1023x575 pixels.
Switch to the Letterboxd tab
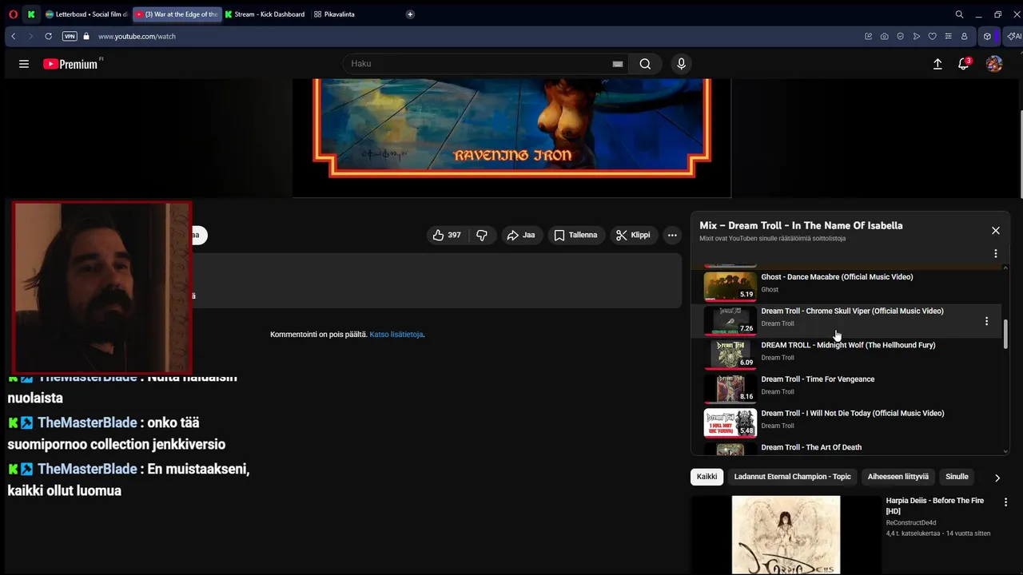(x=86, y=14)
